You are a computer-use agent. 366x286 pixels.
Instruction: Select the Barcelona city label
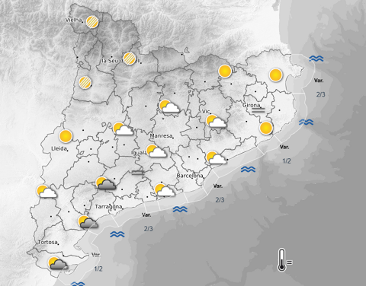[190, 176]
